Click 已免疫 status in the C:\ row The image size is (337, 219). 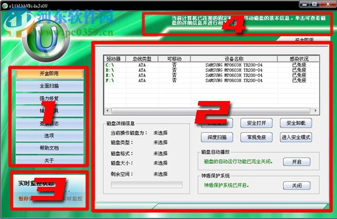click(x=299, y=65)
